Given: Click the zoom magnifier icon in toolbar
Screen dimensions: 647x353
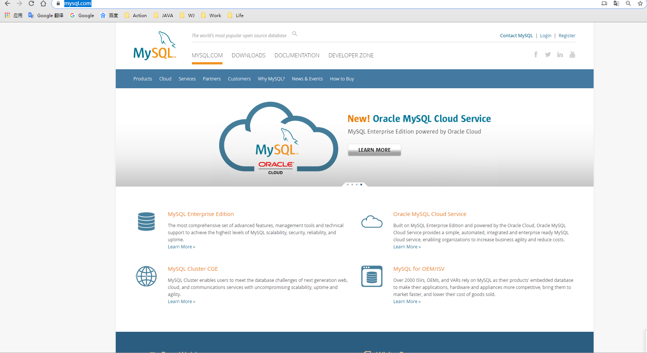Looking at the screenshot, I should (628, 3).
